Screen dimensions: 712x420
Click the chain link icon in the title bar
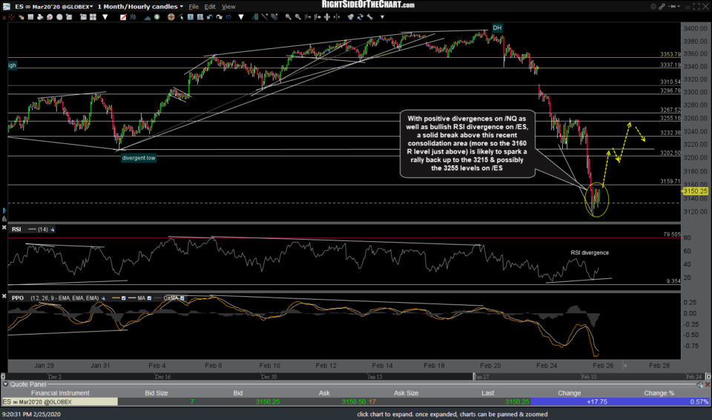(662, 7)
